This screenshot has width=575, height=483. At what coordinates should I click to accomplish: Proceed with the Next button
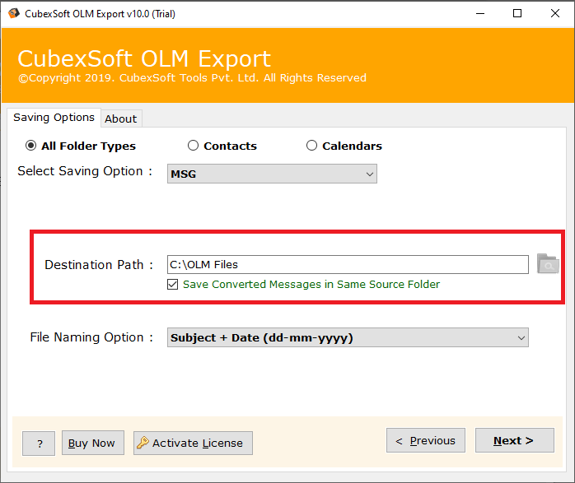[515, 440]
